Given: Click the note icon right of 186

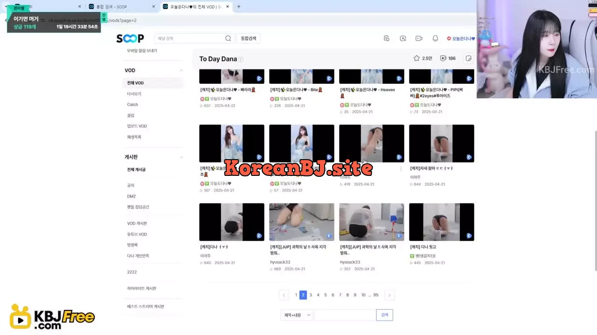Looking at the screenshot, I should 469,58.
